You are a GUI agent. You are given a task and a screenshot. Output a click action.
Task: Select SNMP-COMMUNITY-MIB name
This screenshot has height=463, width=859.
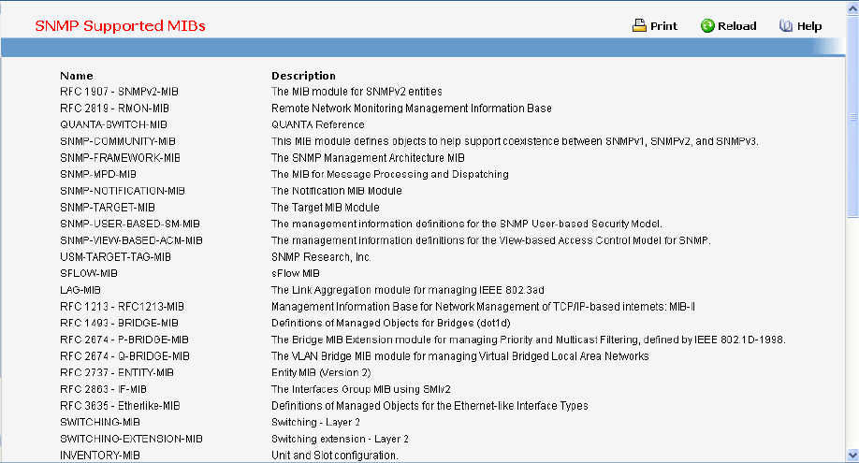[x=118, y=141]
